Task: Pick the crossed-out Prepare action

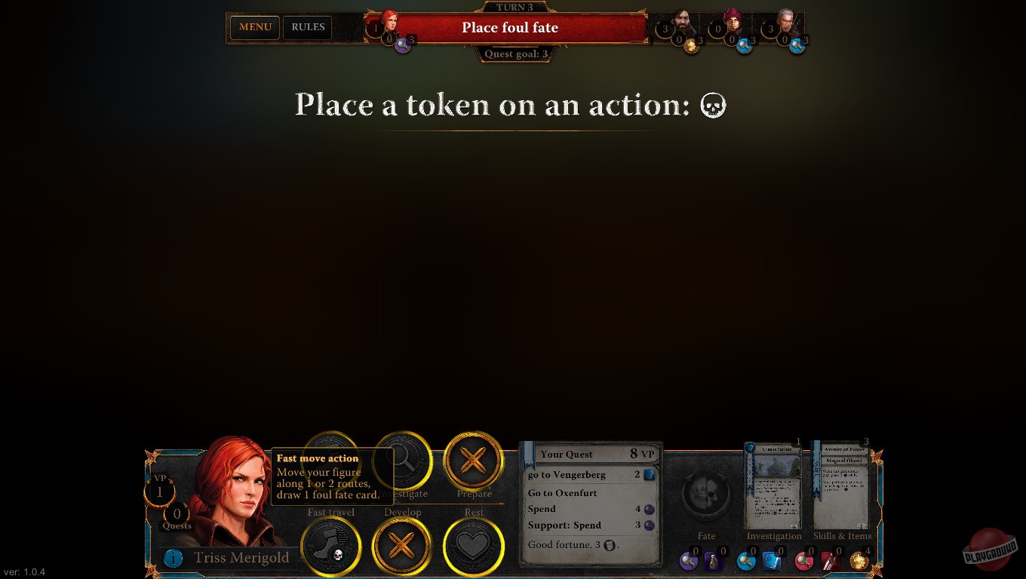Action: (x=473, y=460)
